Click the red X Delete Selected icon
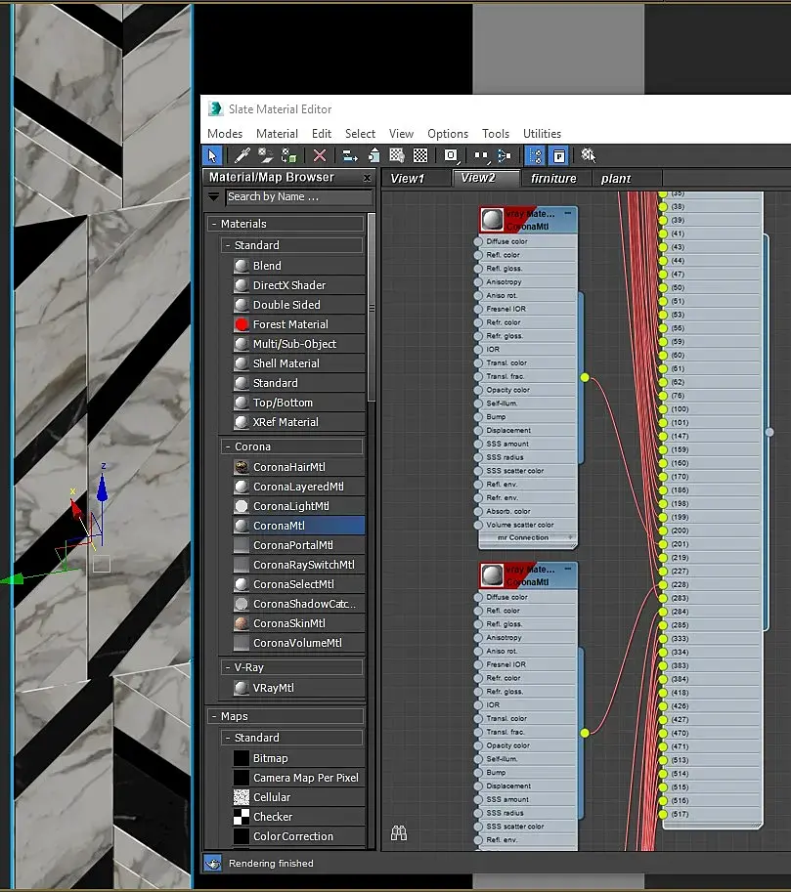Image resolution: width=791 pixels, height=892 pixels. coord(319,155)
